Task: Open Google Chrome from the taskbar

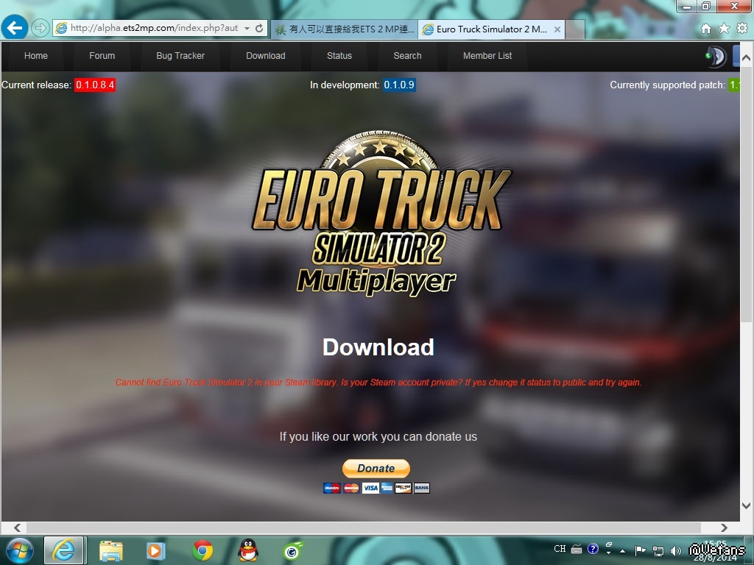Action: click(x=202, y=550)
